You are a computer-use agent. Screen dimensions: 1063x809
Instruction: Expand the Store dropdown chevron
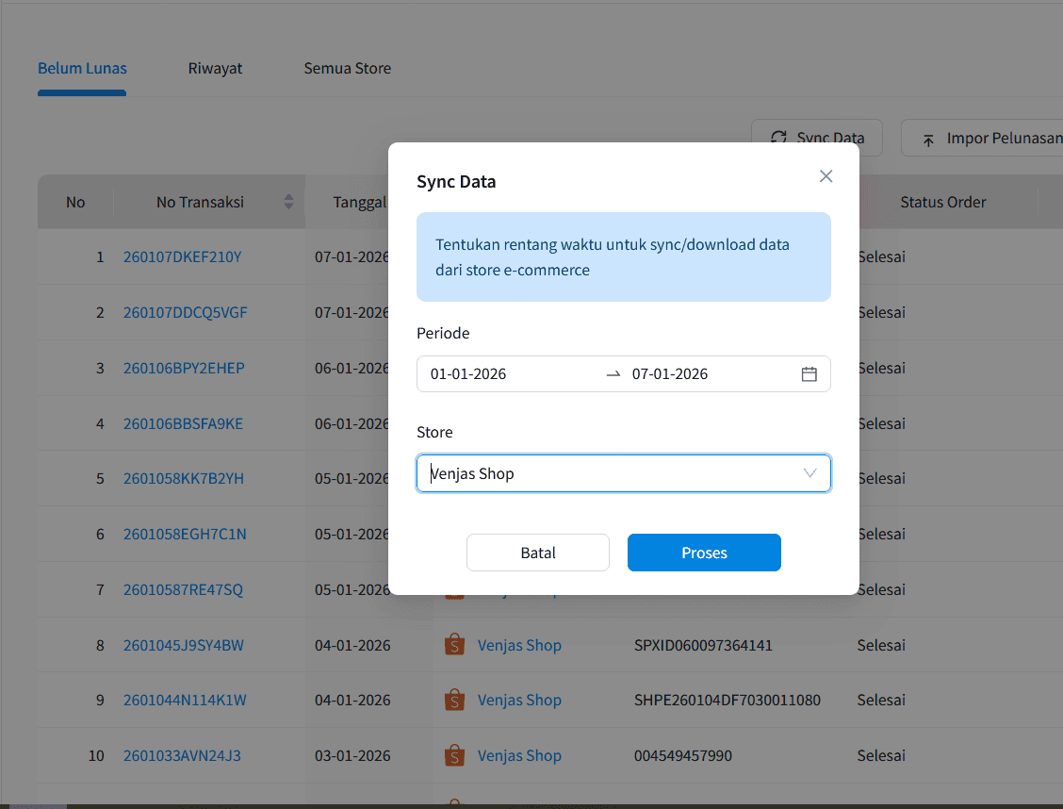click(x=810, y=473)
